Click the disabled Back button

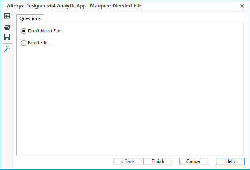click(127, 161)
